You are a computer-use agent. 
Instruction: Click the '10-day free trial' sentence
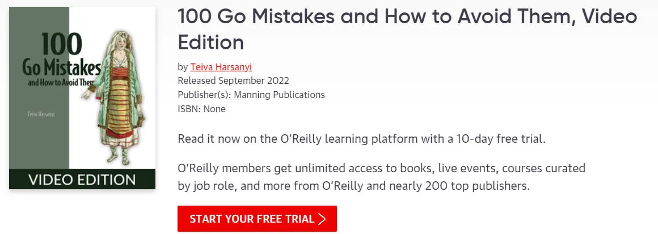click(361, 139)
